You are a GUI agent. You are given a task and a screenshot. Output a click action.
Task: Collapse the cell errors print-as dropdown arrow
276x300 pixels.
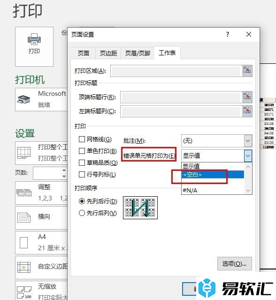(248, 156)
